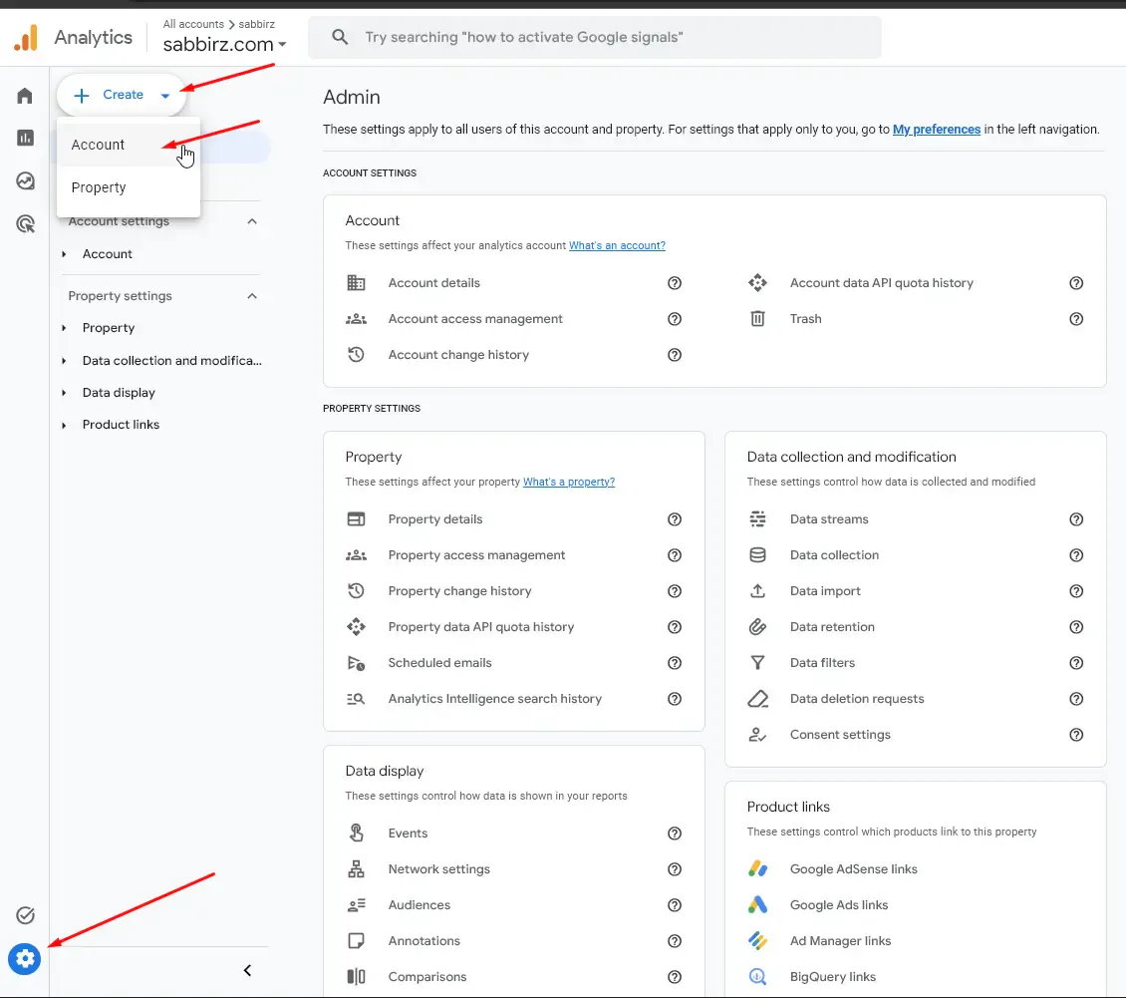Click the Trash bin icon
Screen dimensions: 1126x998
(x=757, y=319)
